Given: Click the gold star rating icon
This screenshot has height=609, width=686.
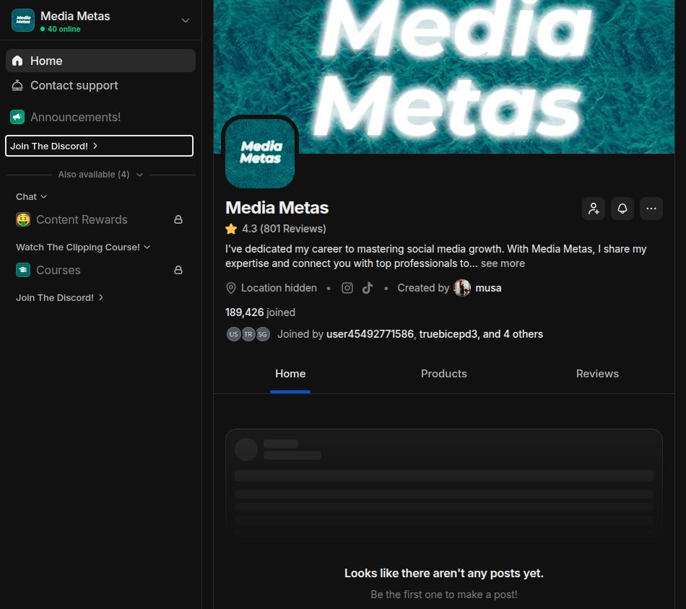Looking at the screenshot, I should pyautogui.click(x=231, y=229).
